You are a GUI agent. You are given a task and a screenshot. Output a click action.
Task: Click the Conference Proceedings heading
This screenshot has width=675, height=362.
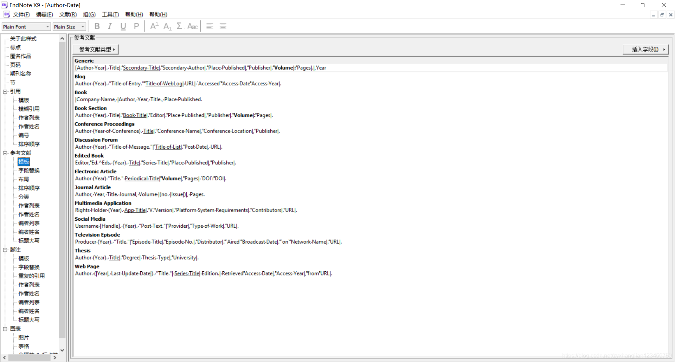coord(104,124)
